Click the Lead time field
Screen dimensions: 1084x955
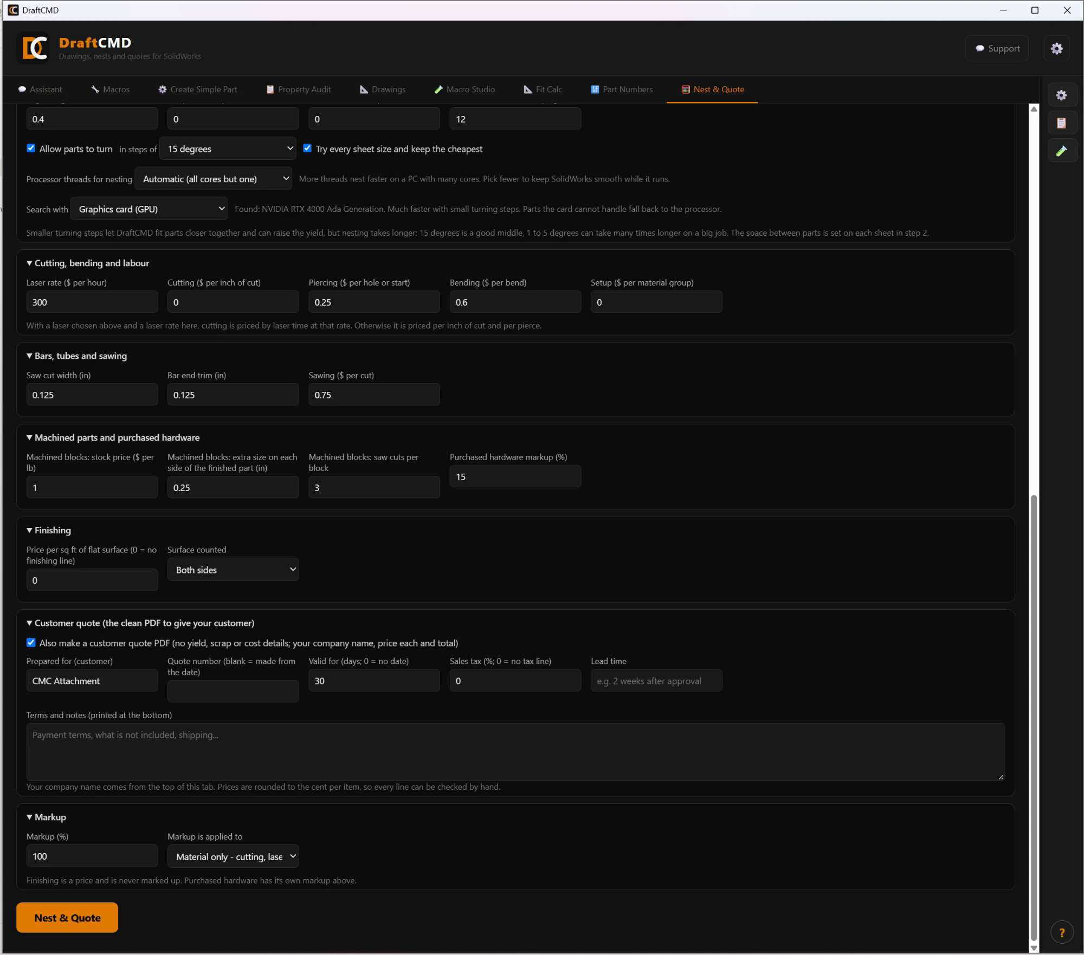pos(656,681)
